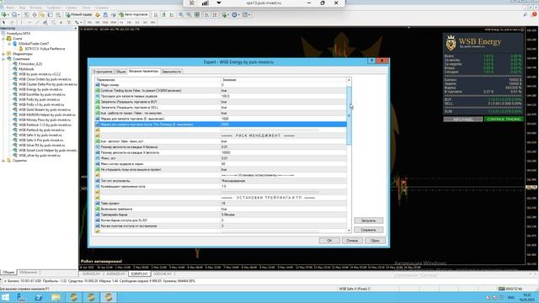Switch chart to bar chart type

pos(156,15)
